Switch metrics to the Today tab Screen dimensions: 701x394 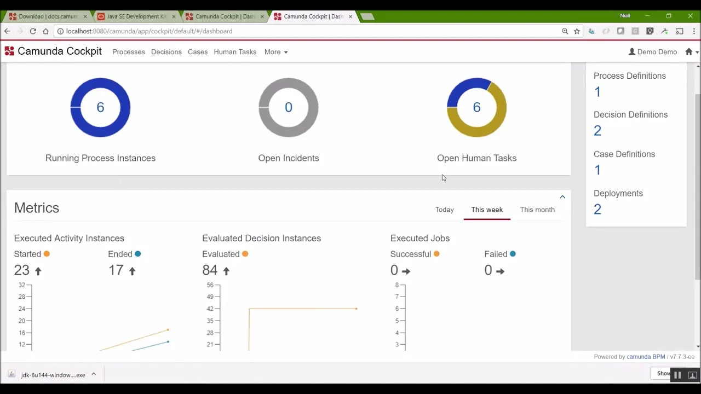[x=444, y=210]
